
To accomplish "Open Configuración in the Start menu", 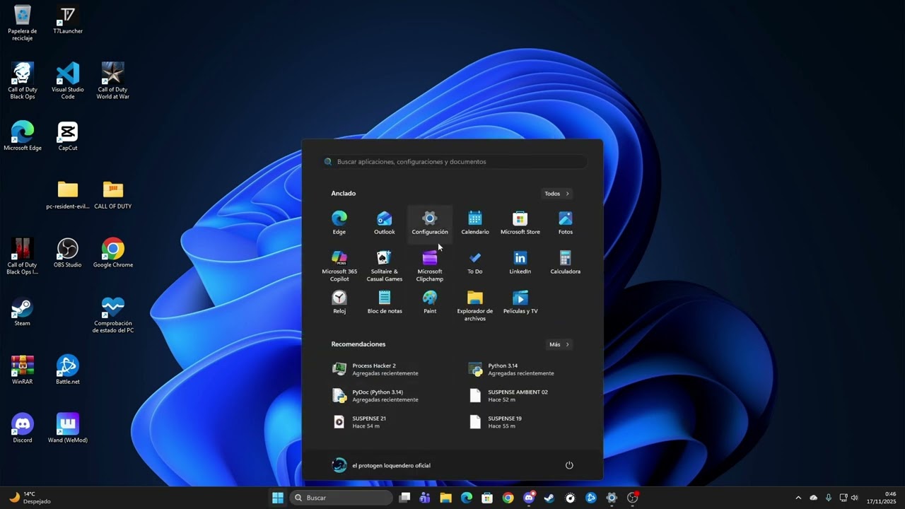I will (x=430, y=223).
